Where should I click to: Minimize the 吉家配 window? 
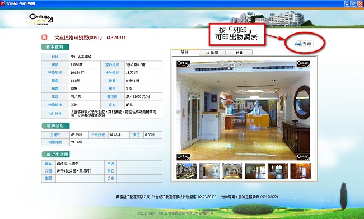coord(347,3)
